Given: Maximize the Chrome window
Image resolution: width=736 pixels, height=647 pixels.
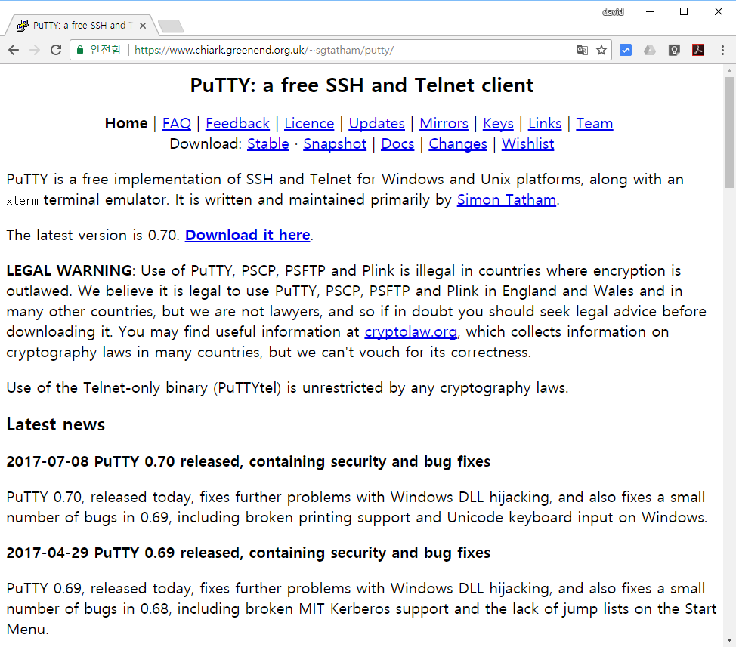Looking at the screenshot, I should (684, 12).
